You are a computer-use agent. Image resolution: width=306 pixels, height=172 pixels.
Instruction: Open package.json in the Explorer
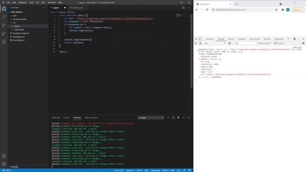(19, 37)
